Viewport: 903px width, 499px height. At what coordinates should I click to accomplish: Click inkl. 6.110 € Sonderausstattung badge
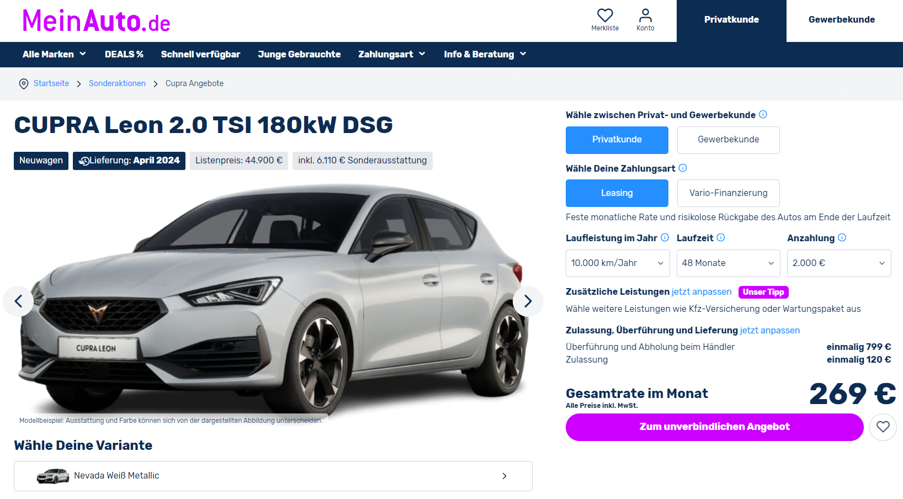(x=363, y=161)
